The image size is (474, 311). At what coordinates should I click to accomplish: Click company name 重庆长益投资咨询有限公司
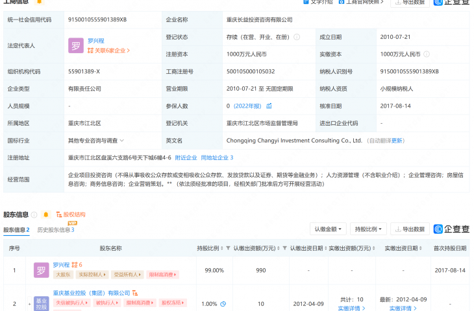click(259, 19)
